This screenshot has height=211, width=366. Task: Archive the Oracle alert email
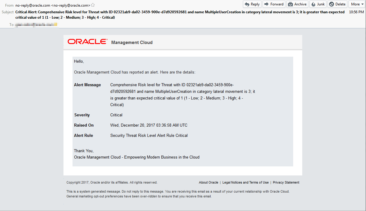click(297, 4)
